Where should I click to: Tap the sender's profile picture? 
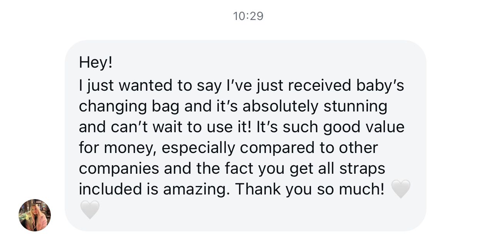(35, 215)
